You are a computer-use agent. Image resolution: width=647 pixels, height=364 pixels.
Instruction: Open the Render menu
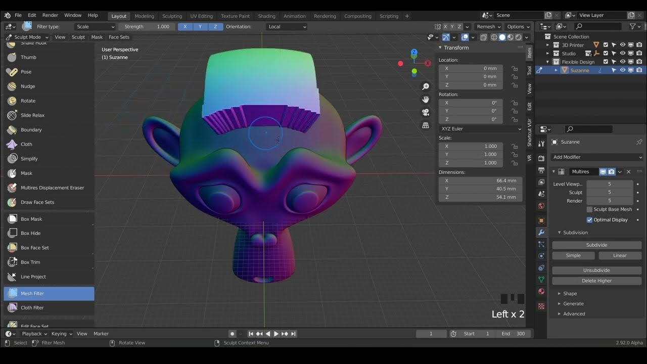[x=50, y=15]
